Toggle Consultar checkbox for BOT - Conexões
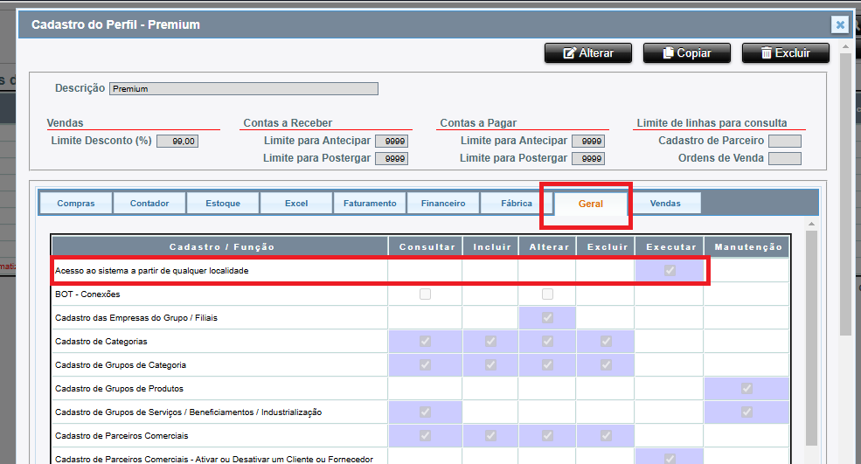 coord(425,294)
